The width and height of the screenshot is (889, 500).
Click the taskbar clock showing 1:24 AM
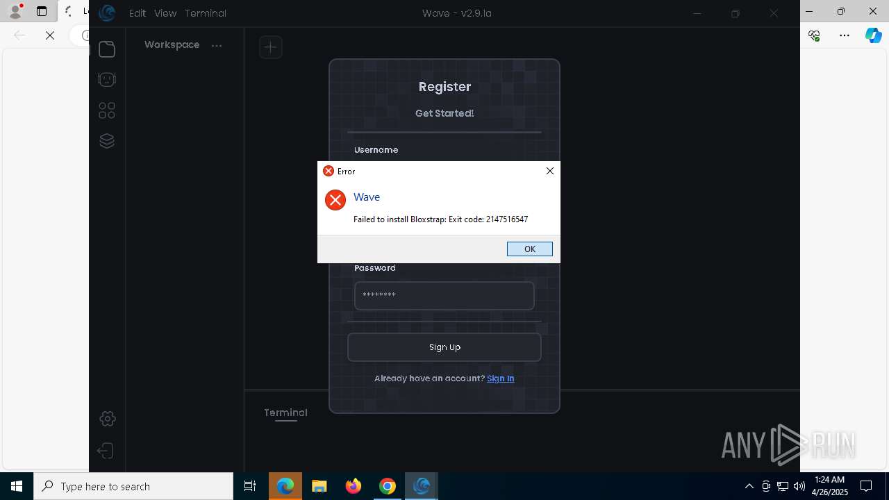pyautogui.click(x=831, y=486)
